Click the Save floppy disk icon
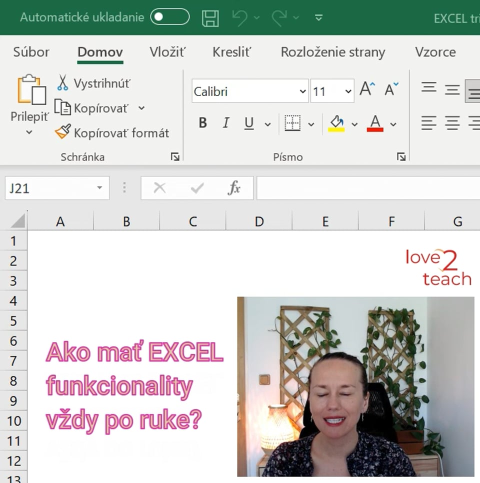480x483 pixels. pyautogui.click(x=210, y=18)
